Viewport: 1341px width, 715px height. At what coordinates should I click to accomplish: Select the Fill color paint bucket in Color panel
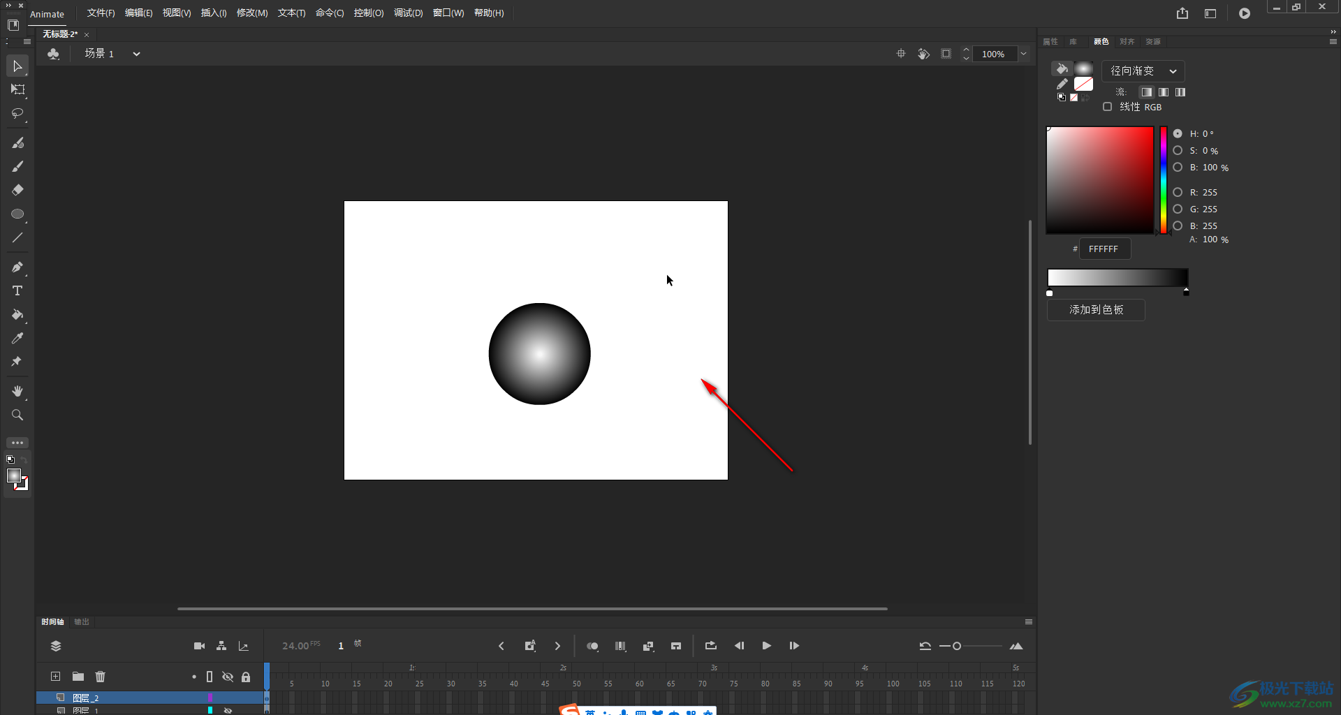[1062, 68]
